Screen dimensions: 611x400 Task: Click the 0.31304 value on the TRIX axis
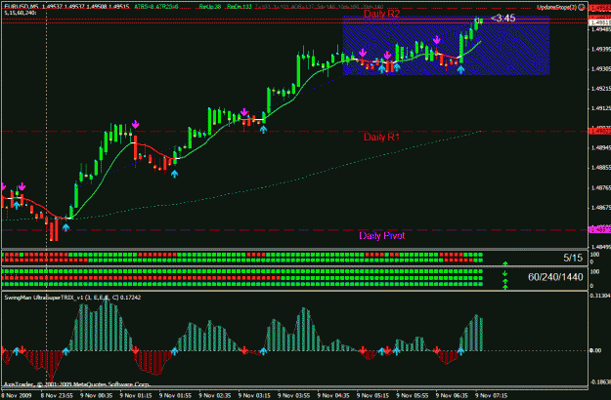tap(600, 296)
